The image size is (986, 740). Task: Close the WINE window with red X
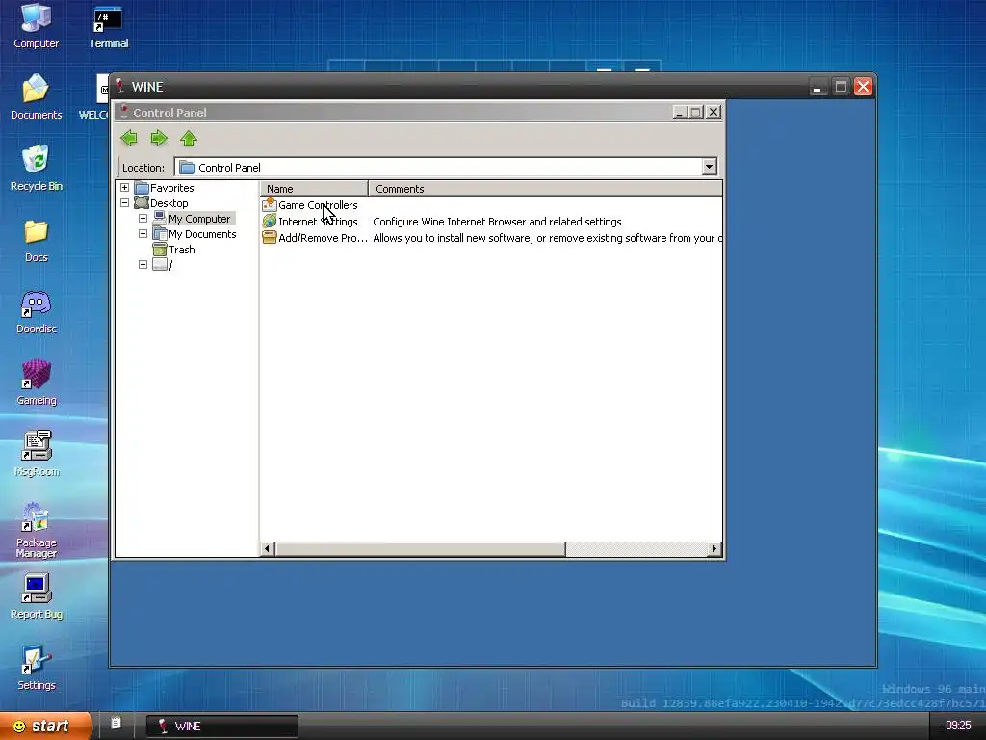pos(864,86)
